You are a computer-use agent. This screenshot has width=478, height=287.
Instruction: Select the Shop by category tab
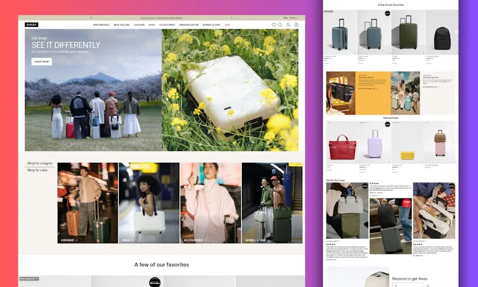click(x=39, y=163)
